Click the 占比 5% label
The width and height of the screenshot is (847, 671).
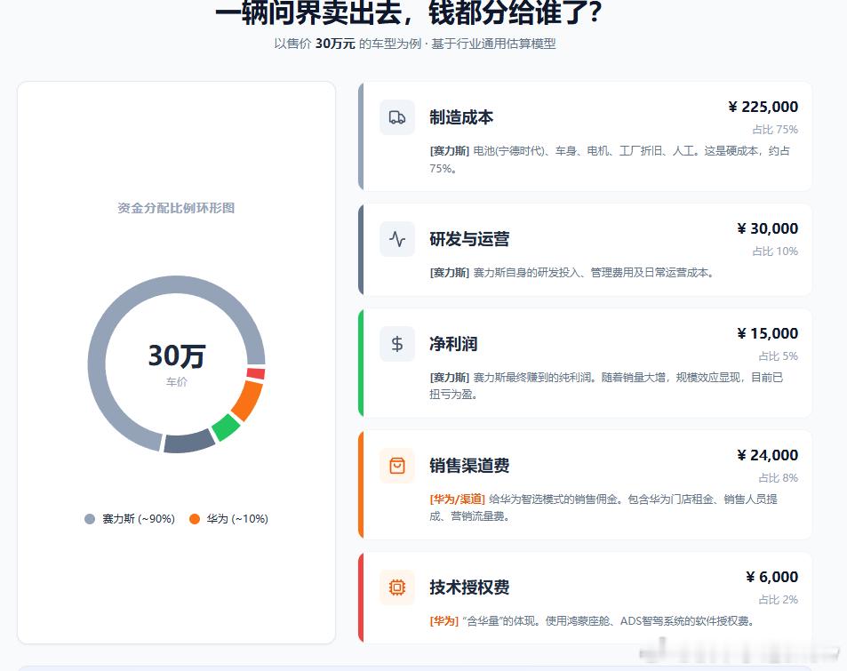778,356
